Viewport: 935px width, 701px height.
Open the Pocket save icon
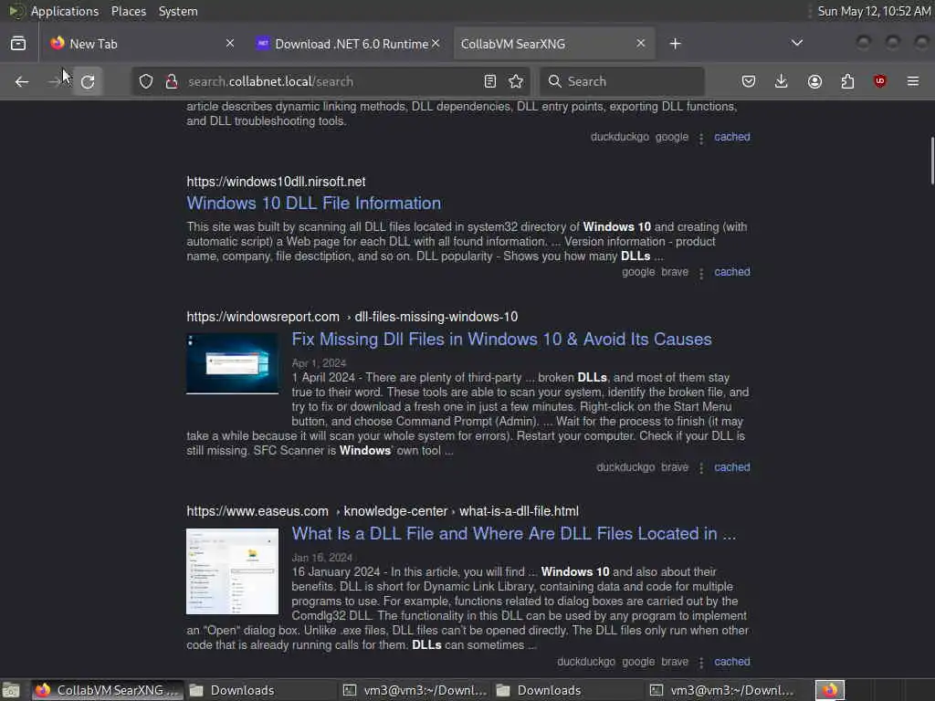click(x=749, y=81)
